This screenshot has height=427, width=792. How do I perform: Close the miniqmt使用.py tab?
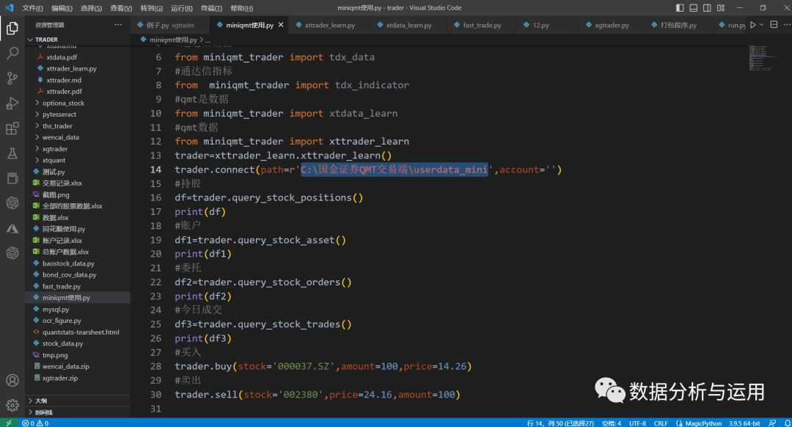pos(281,25)
